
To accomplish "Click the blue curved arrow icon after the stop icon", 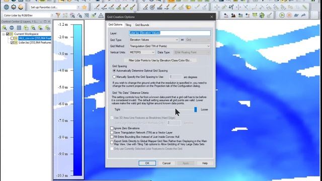I will 296,15.
